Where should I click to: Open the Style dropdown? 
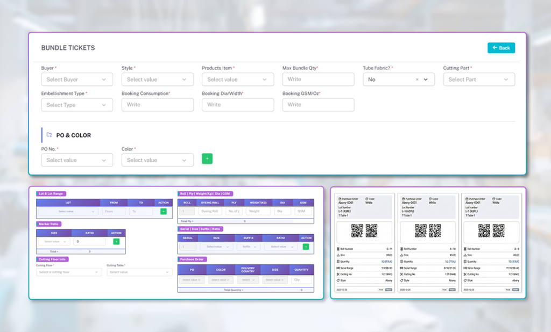(158, 80)
